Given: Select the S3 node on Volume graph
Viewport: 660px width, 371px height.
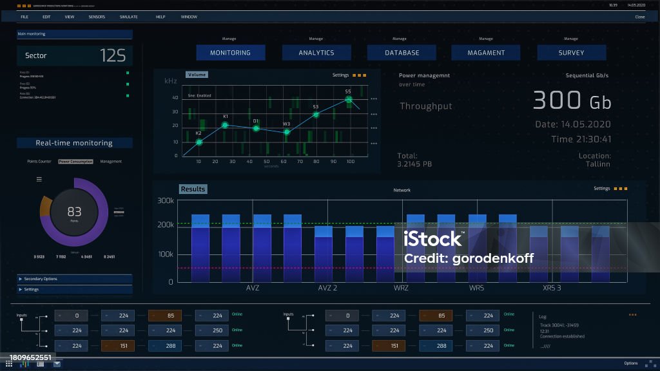Looking at the screenshot, I should point(316,115).
